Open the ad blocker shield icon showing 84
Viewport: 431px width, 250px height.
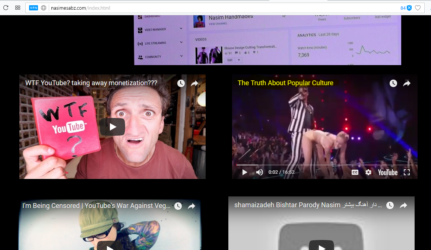coord(406,8)
